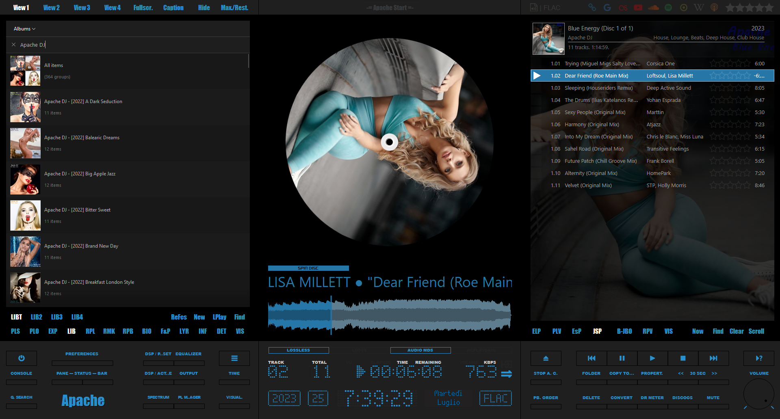Skip to previous track
The image size is (780, 419).
click(x=591, y=358)
